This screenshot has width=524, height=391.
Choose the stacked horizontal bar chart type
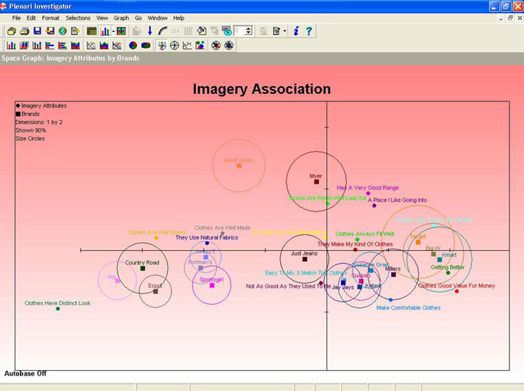62,46
